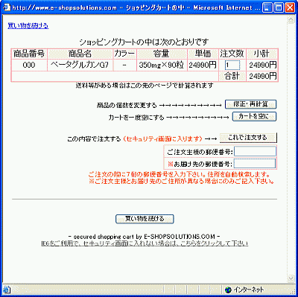
Task: Click the 容量 column header
Action: [162, 54]
